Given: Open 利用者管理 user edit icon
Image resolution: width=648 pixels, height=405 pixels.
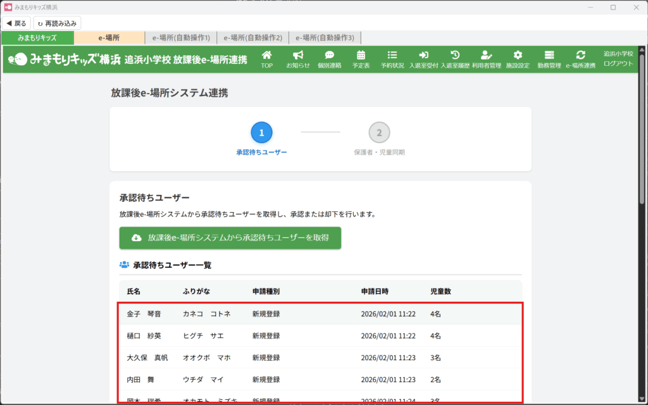Looking at the screenshot, I should (486, 55).
